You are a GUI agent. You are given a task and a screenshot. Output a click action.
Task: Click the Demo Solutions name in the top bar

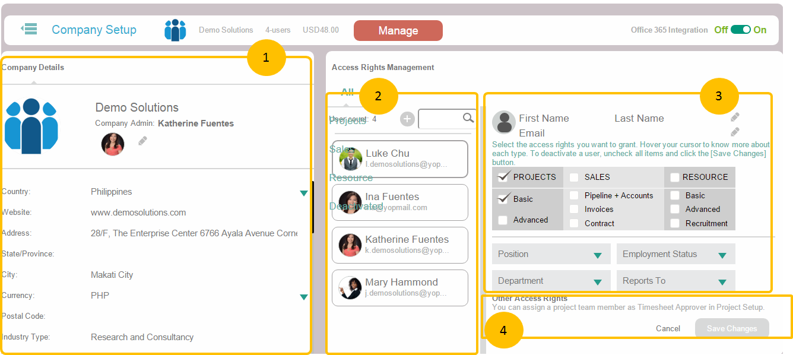pyautogui.click(x=226, y=30)
